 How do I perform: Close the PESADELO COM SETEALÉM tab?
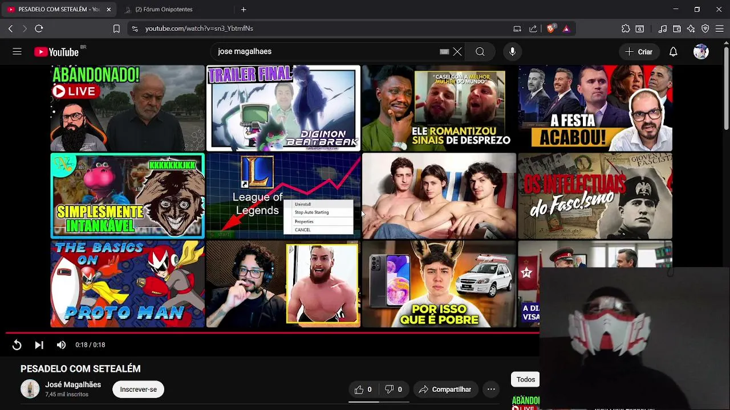(108, 9)
